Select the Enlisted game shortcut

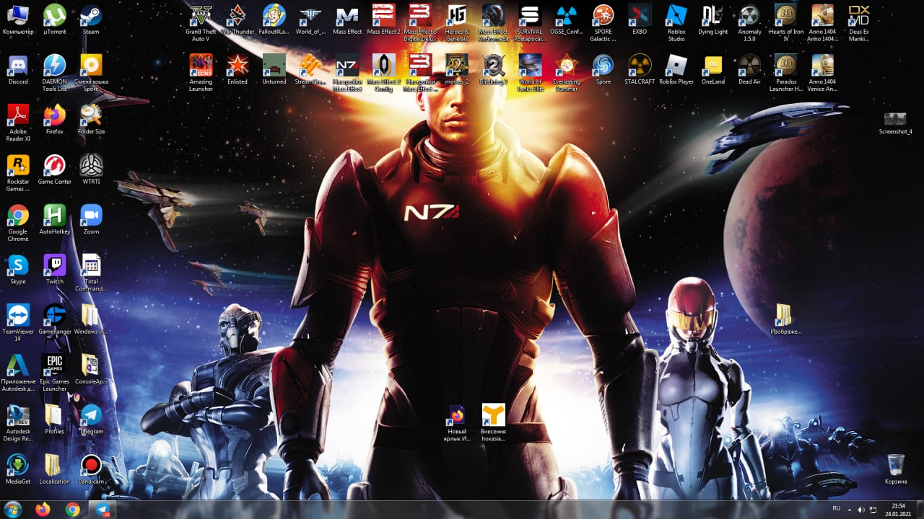pos(237,69)
